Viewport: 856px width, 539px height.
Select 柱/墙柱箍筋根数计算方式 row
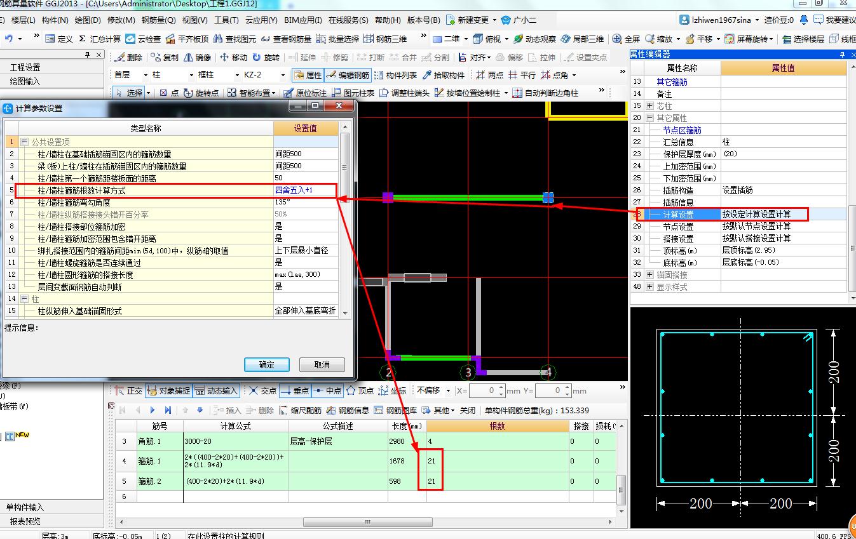[x=172, y=190]
